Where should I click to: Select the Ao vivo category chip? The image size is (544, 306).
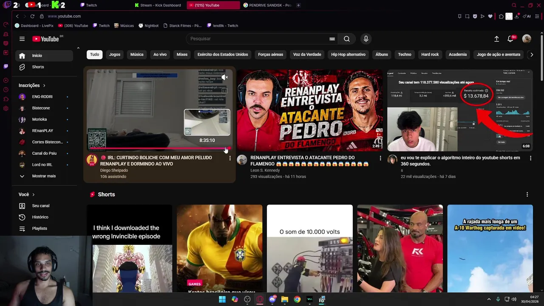click(x=160, y=54)
